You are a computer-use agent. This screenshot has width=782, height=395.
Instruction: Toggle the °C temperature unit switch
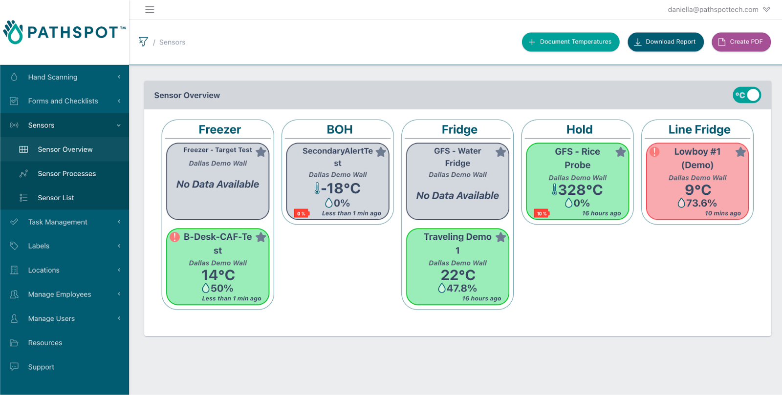tap(746, 95)
